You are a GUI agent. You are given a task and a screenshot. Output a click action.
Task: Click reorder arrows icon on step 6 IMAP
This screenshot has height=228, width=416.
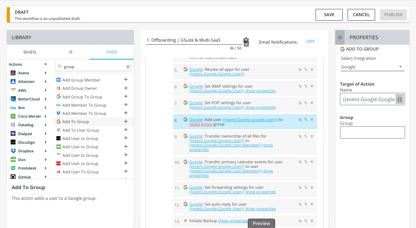pyautogui.click(x=306, y=86)
